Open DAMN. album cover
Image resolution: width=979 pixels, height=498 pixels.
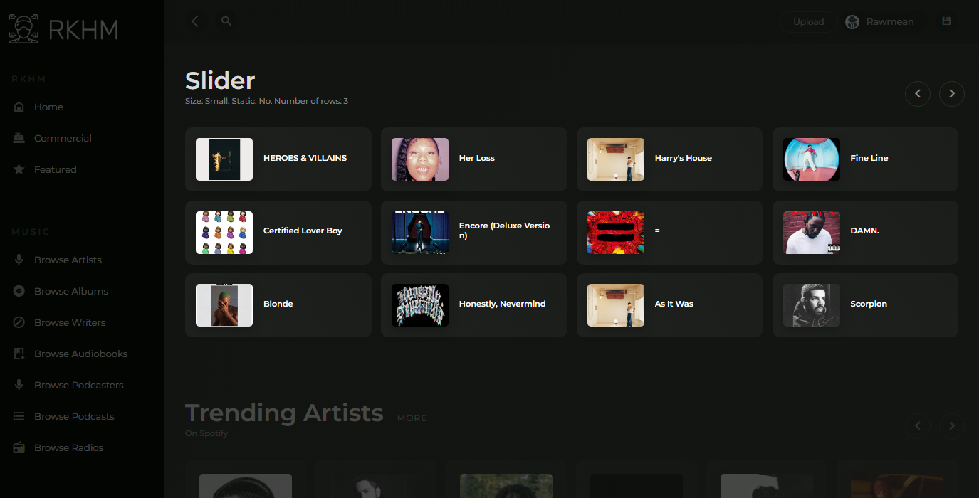812,233
